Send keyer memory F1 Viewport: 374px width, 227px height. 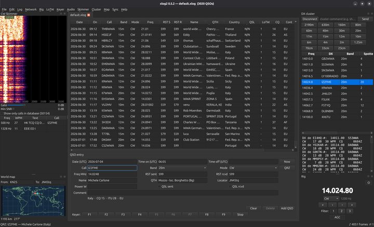point(89,215)
